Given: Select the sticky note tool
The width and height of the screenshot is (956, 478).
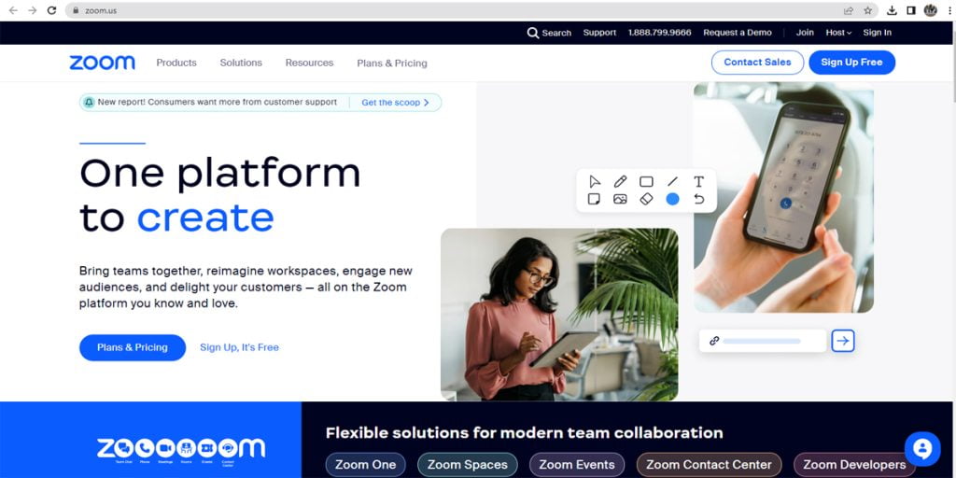Looking at the screenshot, I should point(594,199).
